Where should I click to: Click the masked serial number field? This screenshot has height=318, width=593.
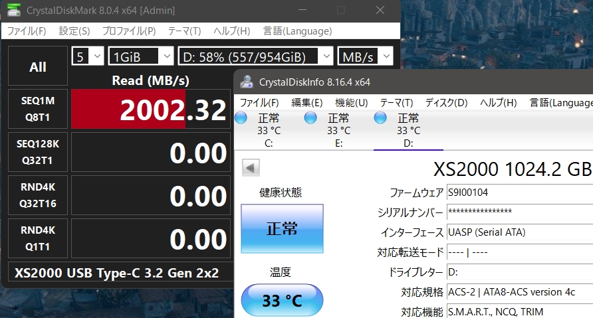[x=520, y=212]
